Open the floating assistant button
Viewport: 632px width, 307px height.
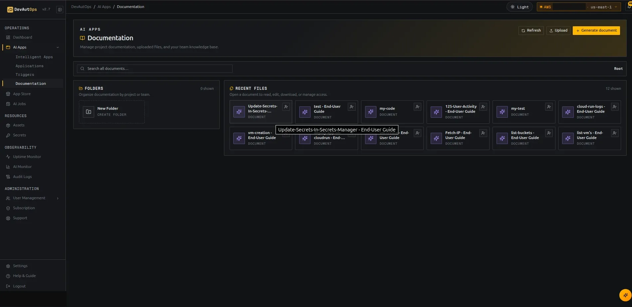[x=625, y=295]
